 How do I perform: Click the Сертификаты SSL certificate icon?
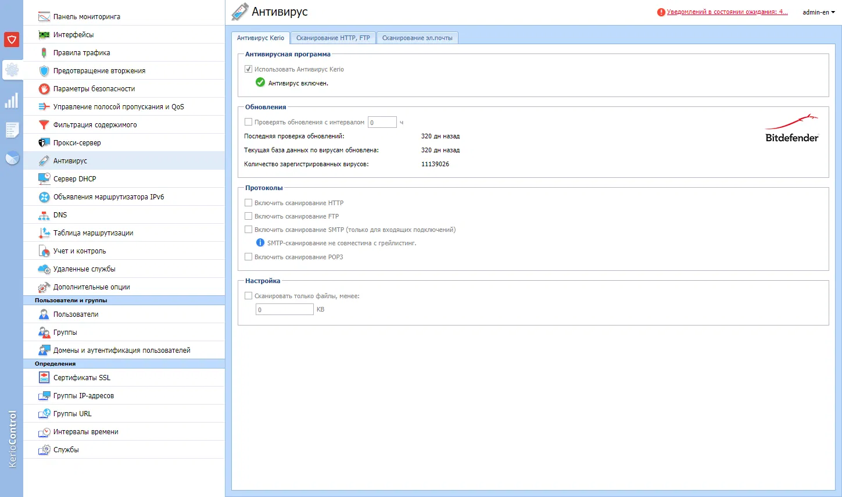tap(44, 378)
